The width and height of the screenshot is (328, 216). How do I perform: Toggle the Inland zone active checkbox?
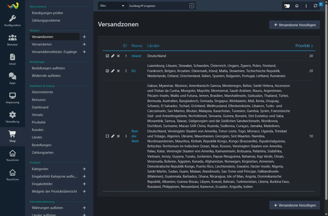coord(107,56)
